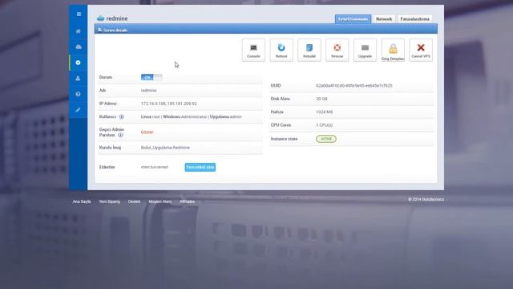
Task: Click the cloud icon beside the redmine title
Action: coord(101,18)
